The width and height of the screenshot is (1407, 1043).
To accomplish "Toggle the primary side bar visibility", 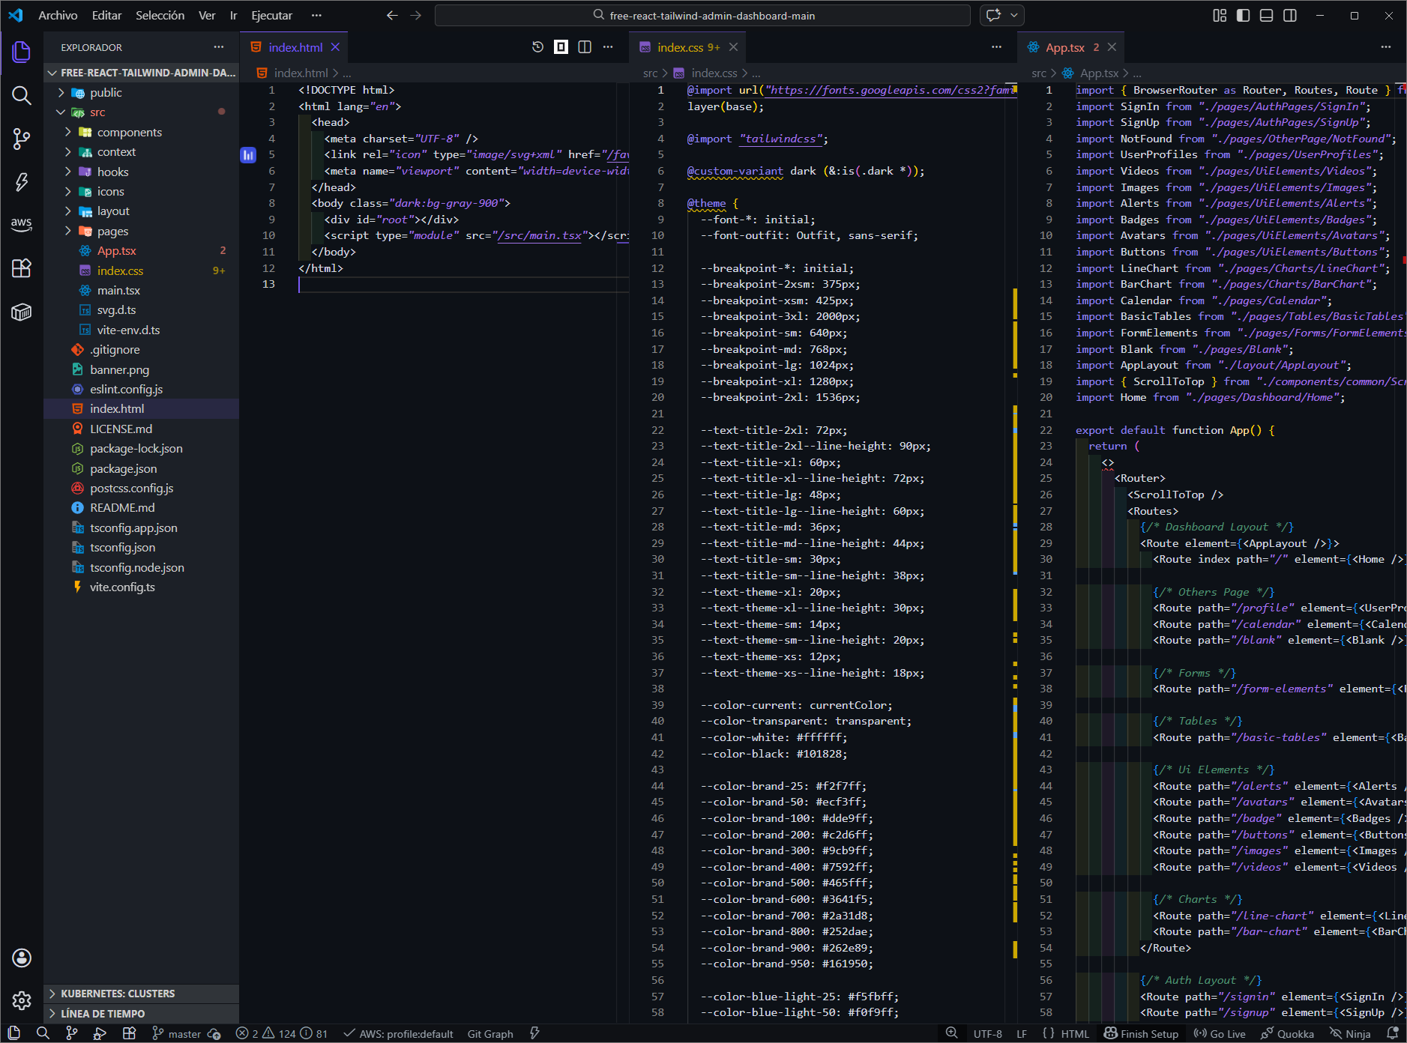I will [1243, 15].
